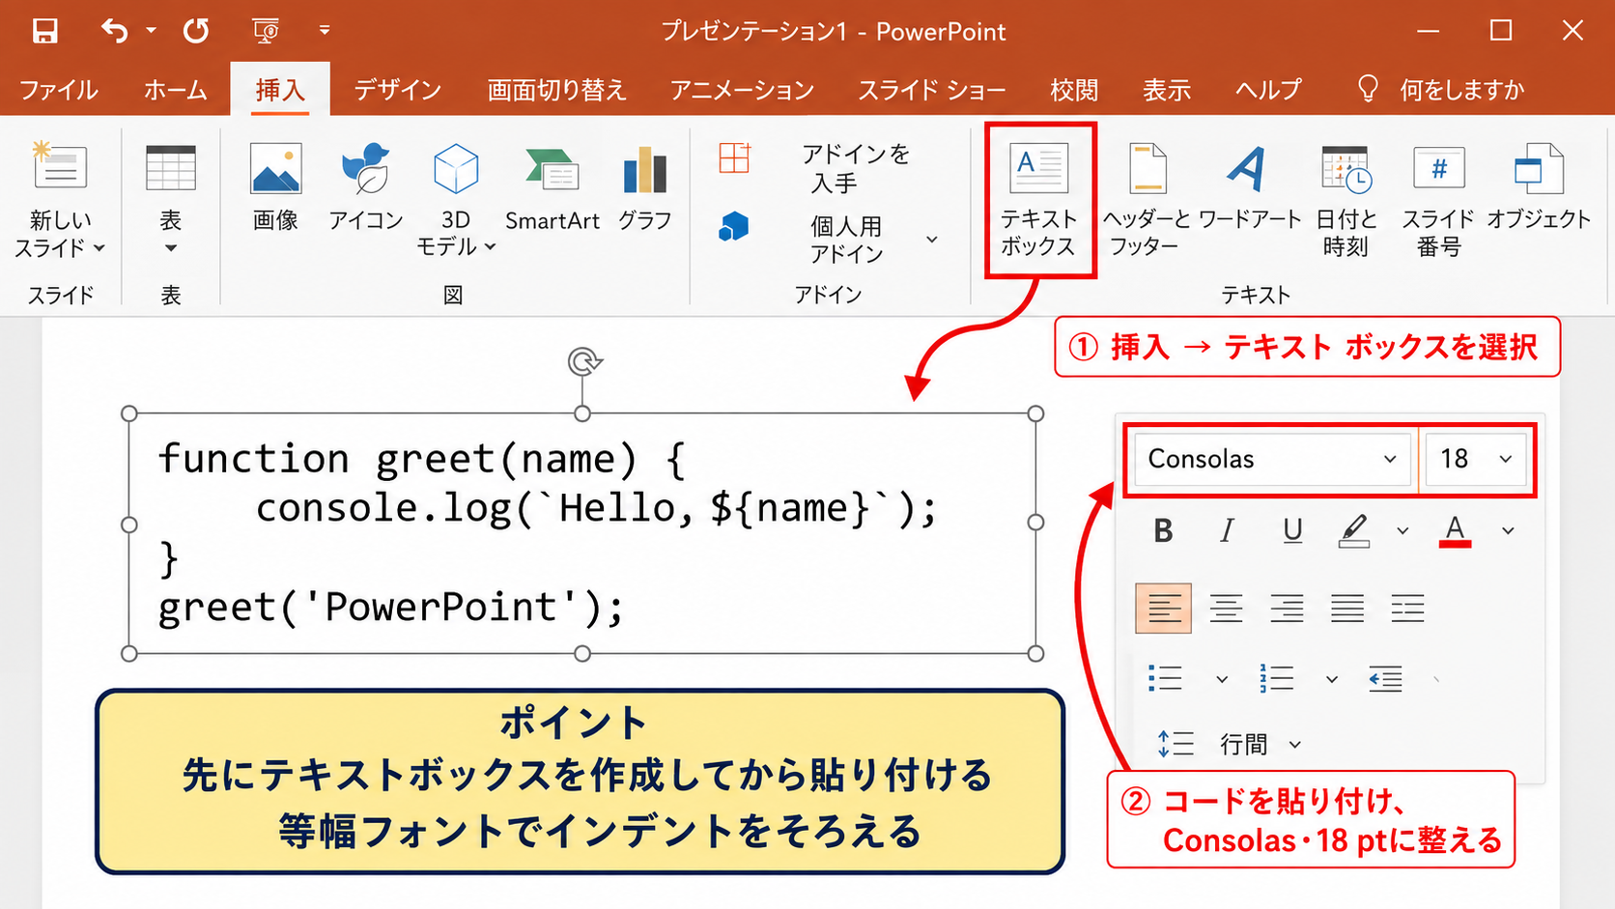
Task: Undo the last action
Action: [114, 31]
